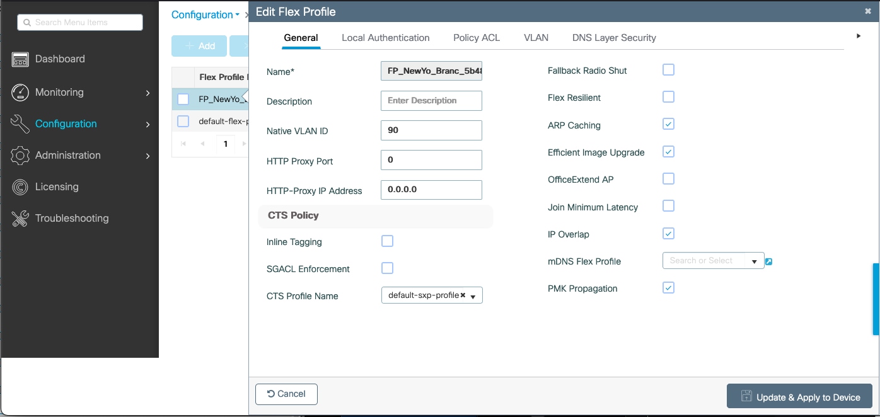Click the Administration gear icon
Viewport: 880px width, 417px height.
pyautogui.click(x=20, y=156)
